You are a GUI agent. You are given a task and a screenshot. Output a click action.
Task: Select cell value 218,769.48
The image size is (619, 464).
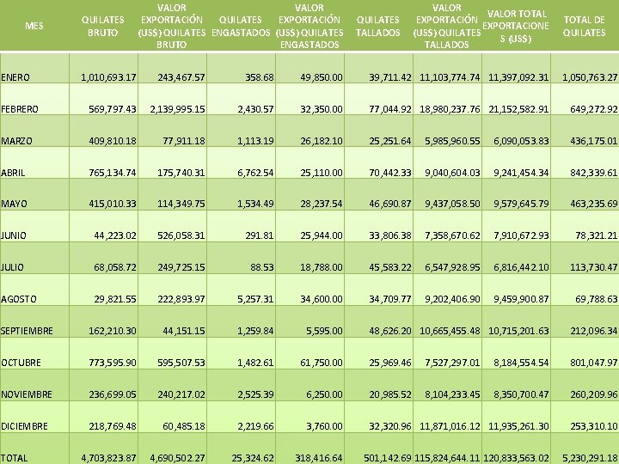113,426
